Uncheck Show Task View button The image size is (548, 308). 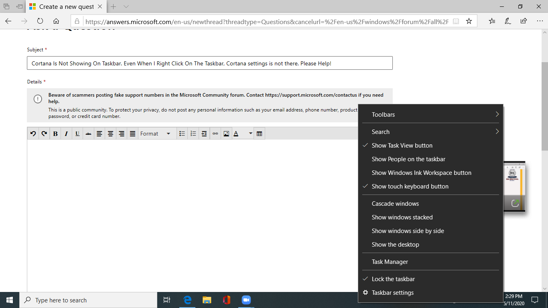coord(430,145)
